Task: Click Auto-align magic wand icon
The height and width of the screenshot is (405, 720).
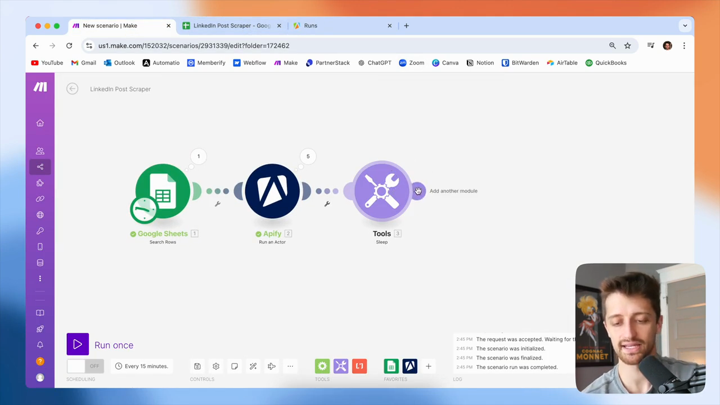Action: [x=253, y=366]
